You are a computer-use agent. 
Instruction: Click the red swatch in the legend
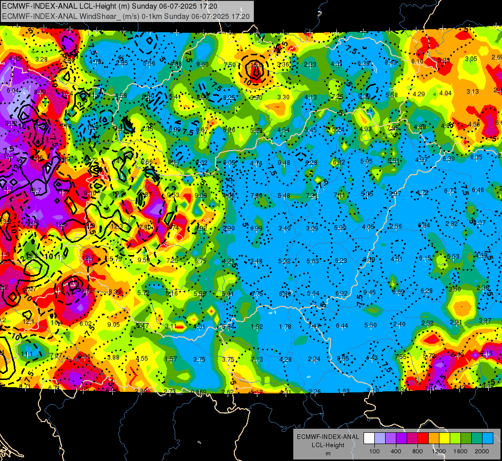pos(423,438)
